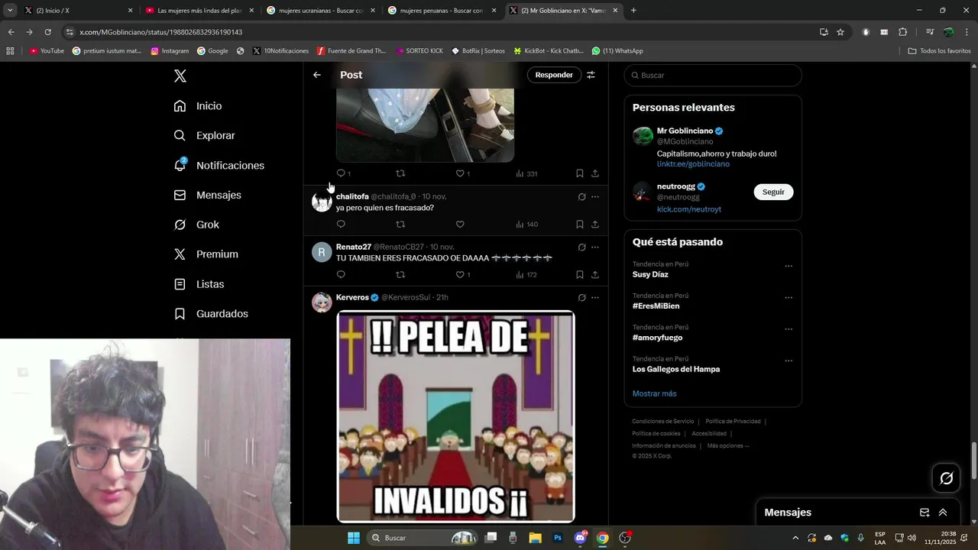Click the Buscar search field on X
978x550 pixels.
(713, 75)
